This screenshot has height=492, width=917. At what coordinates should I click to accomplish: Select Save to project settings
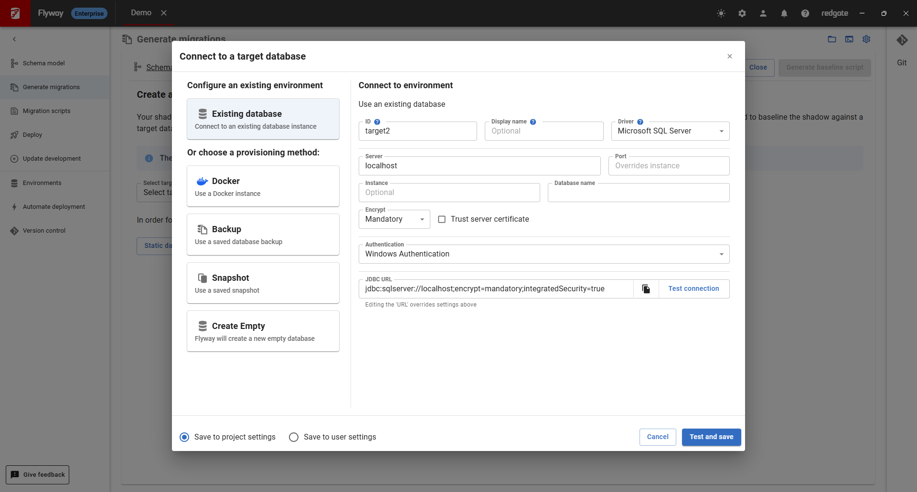[184, 437]
